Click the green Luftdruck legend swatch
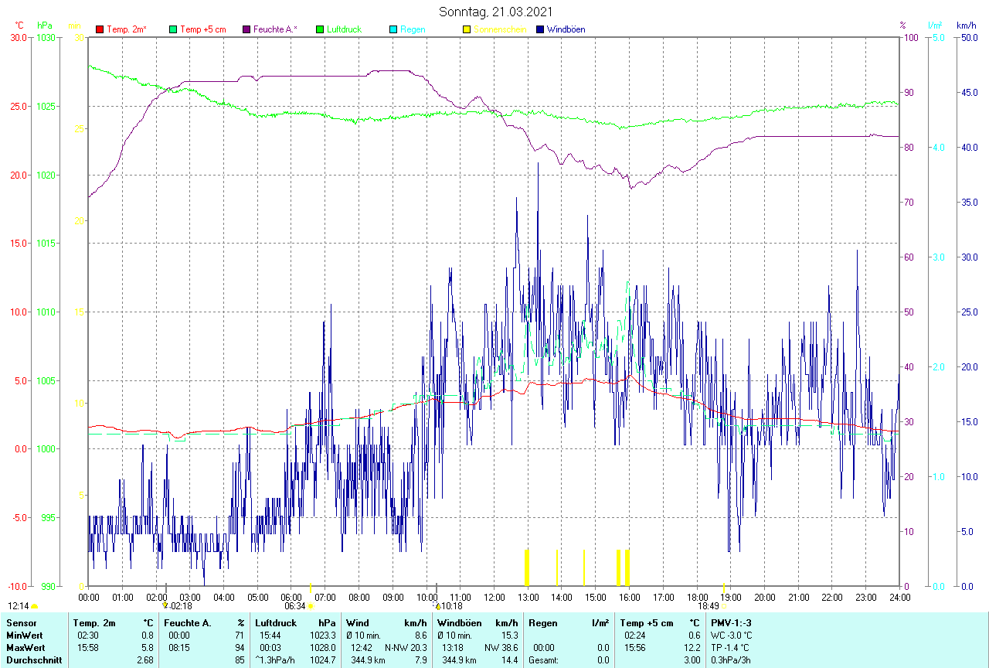Image resolution: width=989 pixels, height=668 pixels. tap(320, 30)
